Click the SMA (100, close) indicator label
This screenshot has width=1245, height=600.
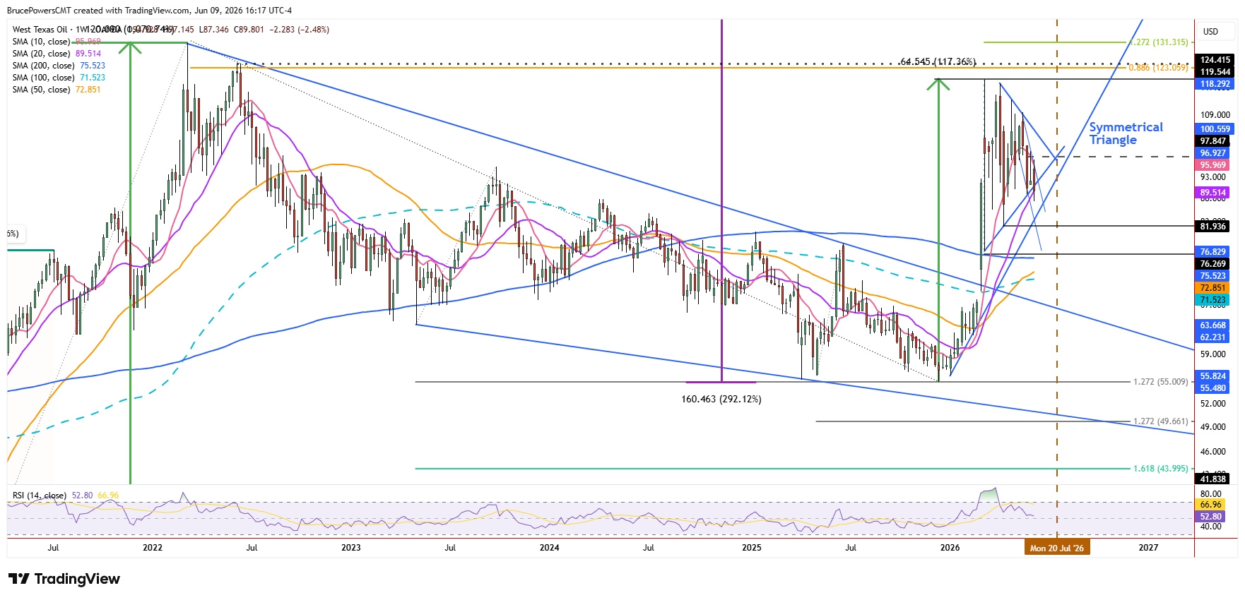click(43, 78)
